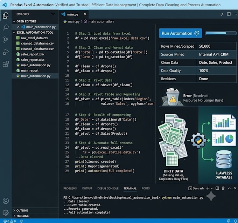
Task: Run the Python file with play icon
Action: [222, 14]
